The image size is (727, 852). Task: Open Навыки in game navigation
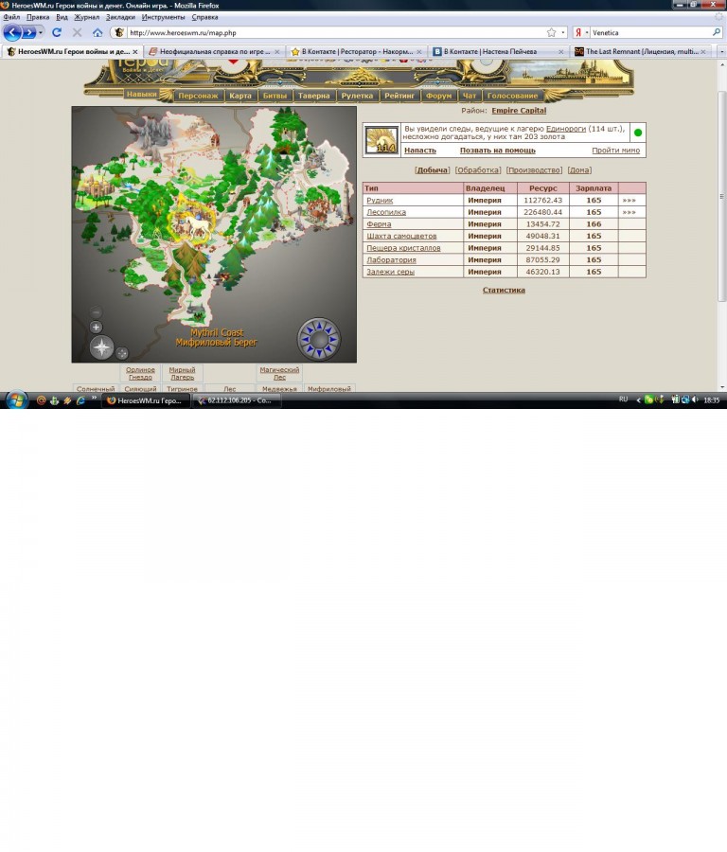pyautogui.click(x=141, y=94)
